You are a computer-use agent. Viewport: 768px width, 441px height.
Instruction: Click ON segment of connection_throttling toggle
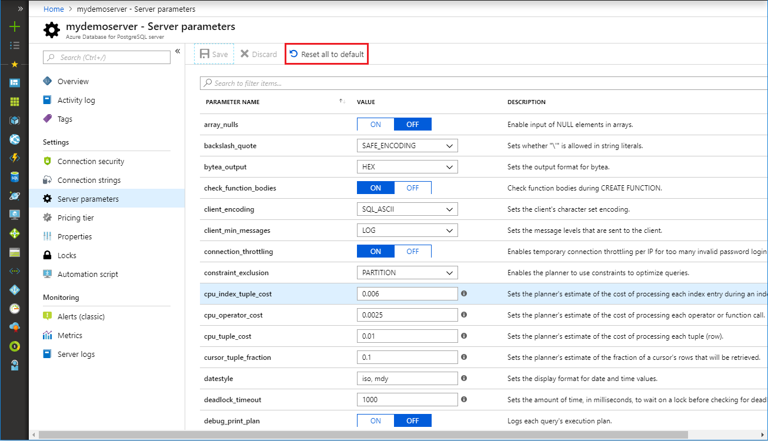coord(375,251)
